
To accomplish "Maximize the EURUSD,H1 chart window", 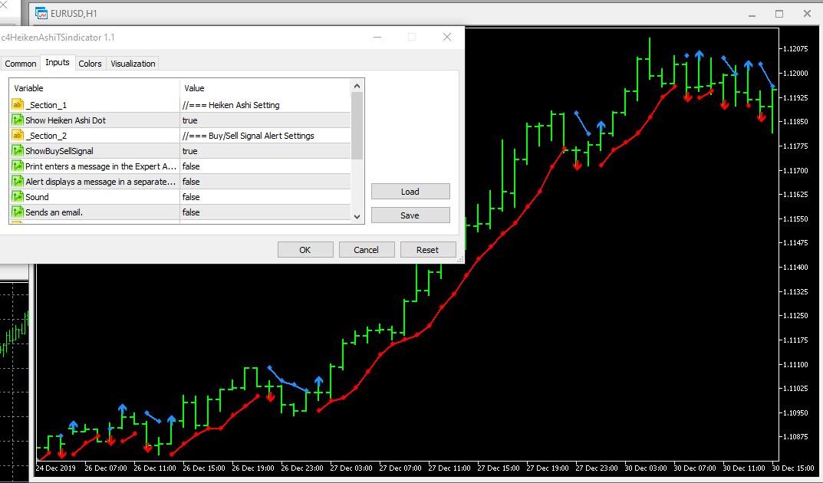I will 779,14.
